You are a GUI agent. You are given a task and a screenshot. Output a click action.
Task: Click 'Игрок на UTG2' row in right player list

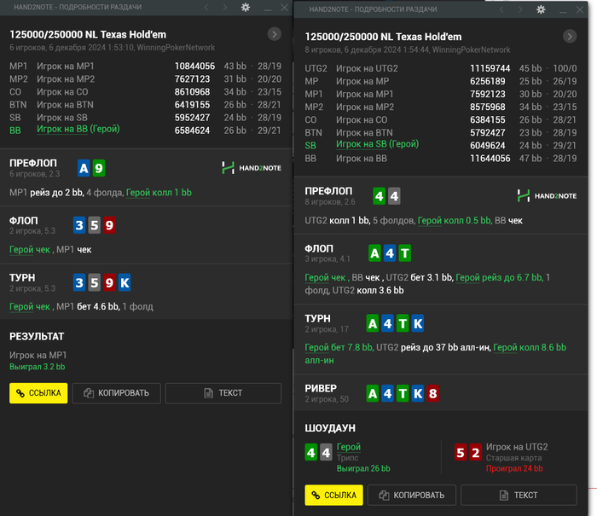441,68
